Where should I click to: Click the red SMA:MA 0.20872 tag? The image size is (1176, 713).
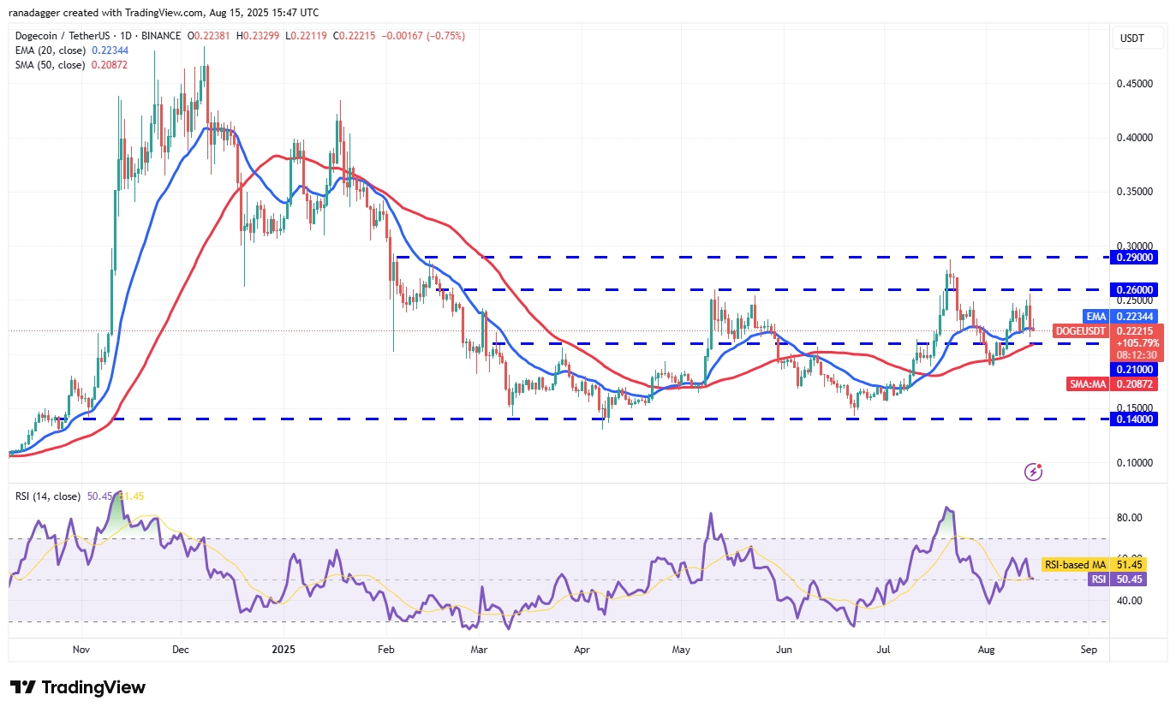1112,384
